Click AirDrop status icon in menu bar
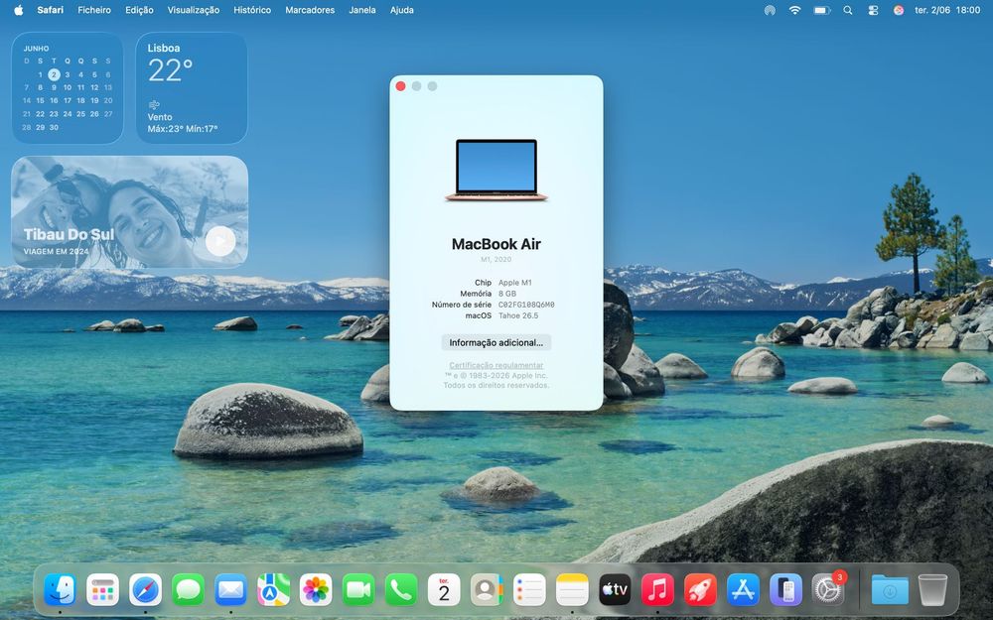Screen dimensions: 993x620 (770, 10)
